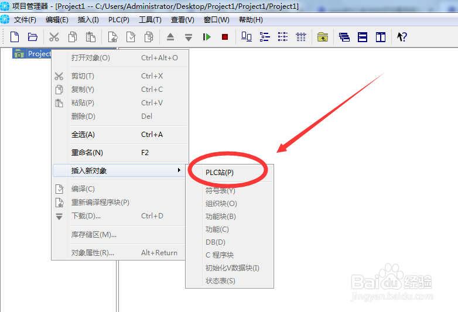This screenshot has width=458, height=312.
Task: Select C 程序块 in the submenu
Action: click(x=230, y=255)
